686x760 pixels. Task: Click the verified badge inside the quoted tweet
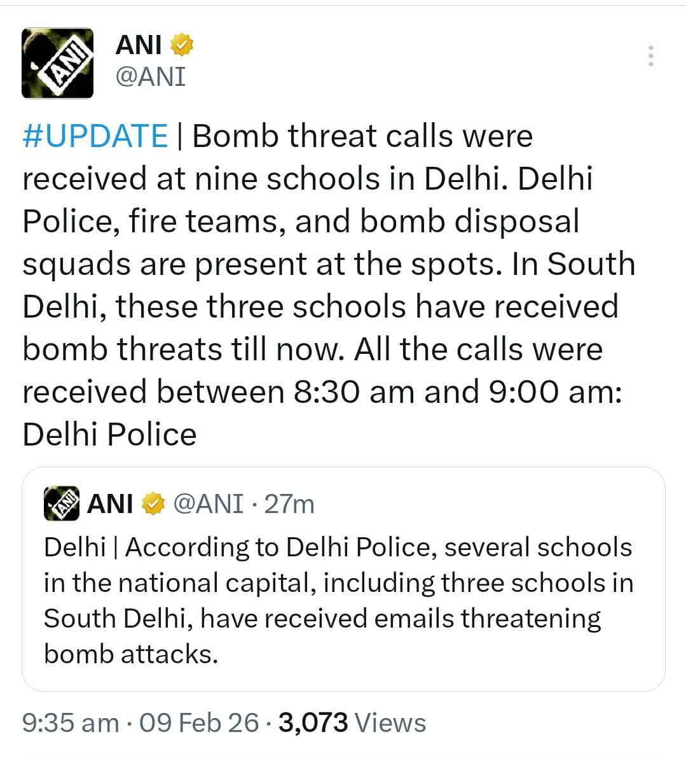pyautogui.click(x=153, y=504)
